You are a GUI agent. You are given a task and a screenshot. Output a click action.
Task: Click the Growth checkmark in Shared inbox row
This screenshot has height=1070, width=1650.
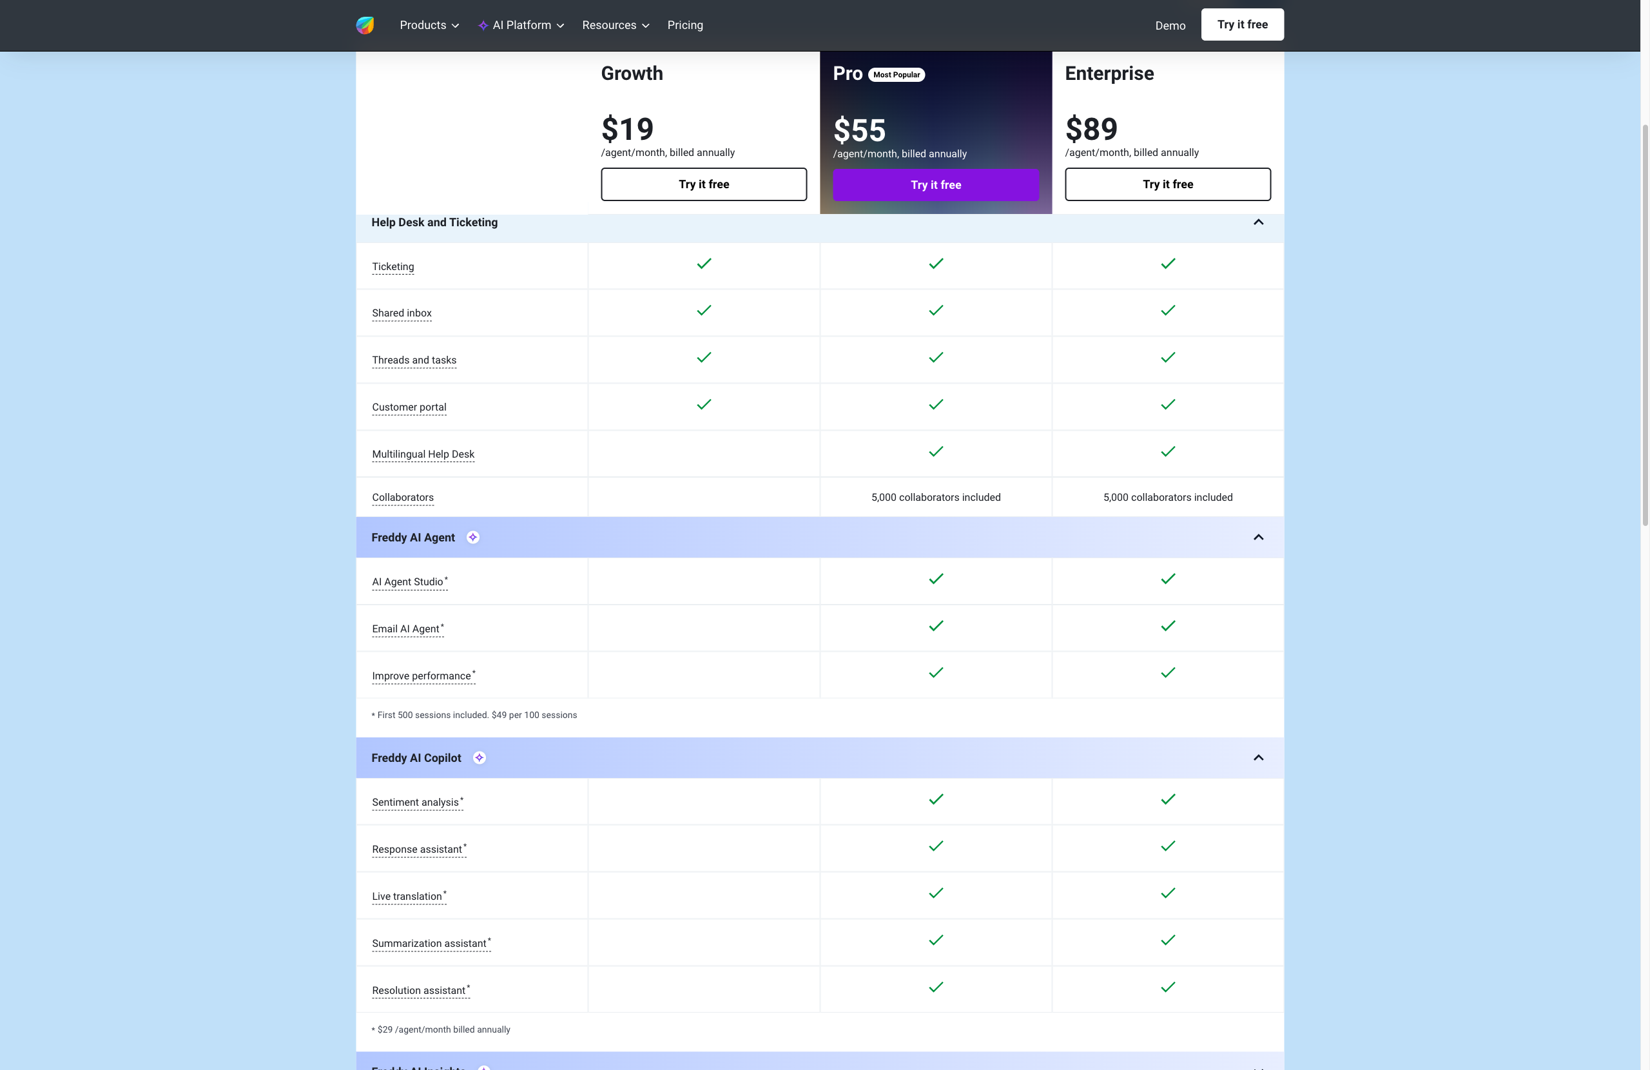tap(704, 311)
